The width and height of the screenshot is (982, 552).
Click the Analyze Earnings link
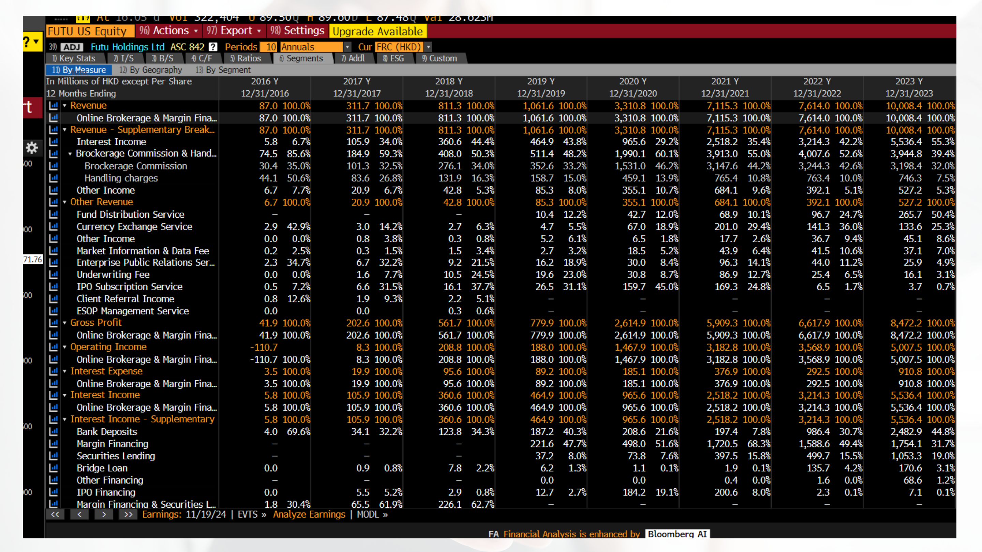[309, 515]
